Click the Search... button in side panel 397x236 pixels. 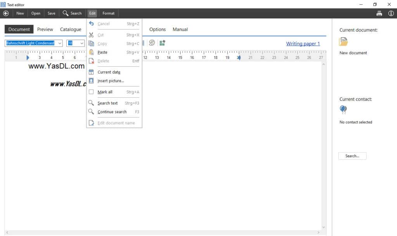pyautogui.click(x=352, y=156)
